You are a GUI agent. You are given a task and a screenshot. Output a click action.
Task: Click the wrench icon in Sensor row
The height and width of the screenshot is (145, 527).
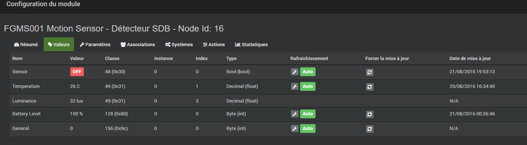pyautogui.click(x=295, y=72)
